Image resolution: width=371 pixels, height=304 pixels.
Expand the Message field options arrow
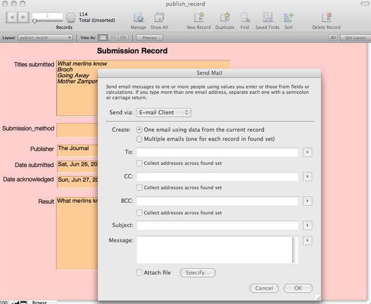(x=307, y=241)
